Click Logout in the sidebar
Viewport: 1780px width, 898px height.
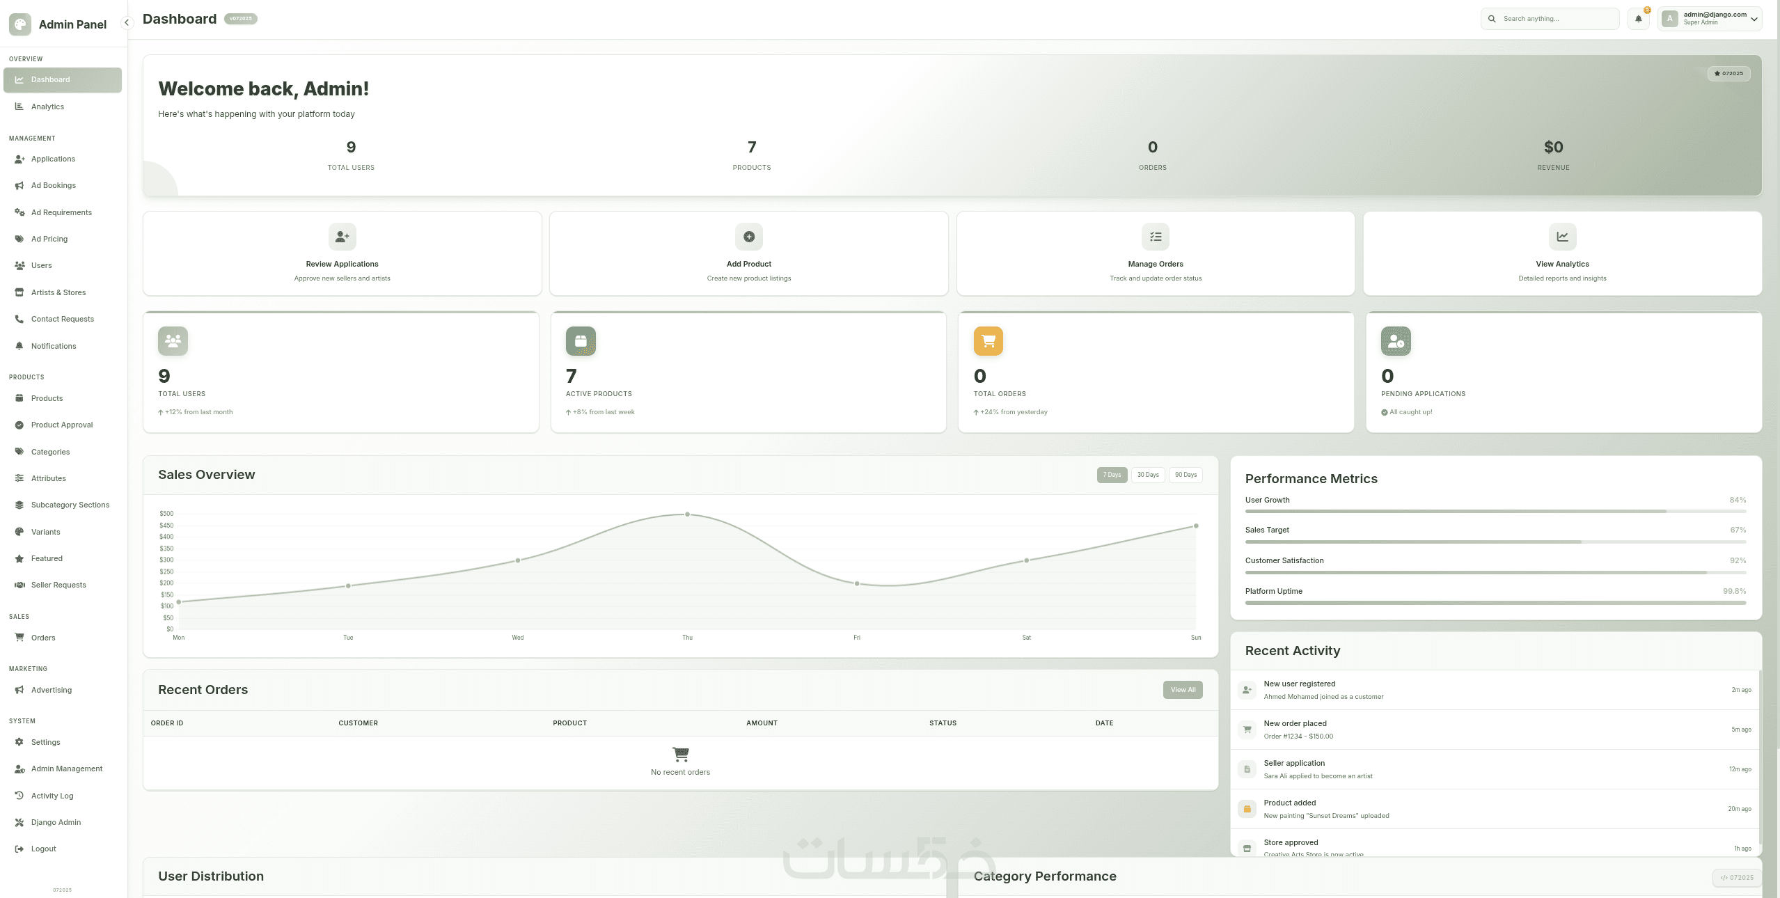pos(43,849)
